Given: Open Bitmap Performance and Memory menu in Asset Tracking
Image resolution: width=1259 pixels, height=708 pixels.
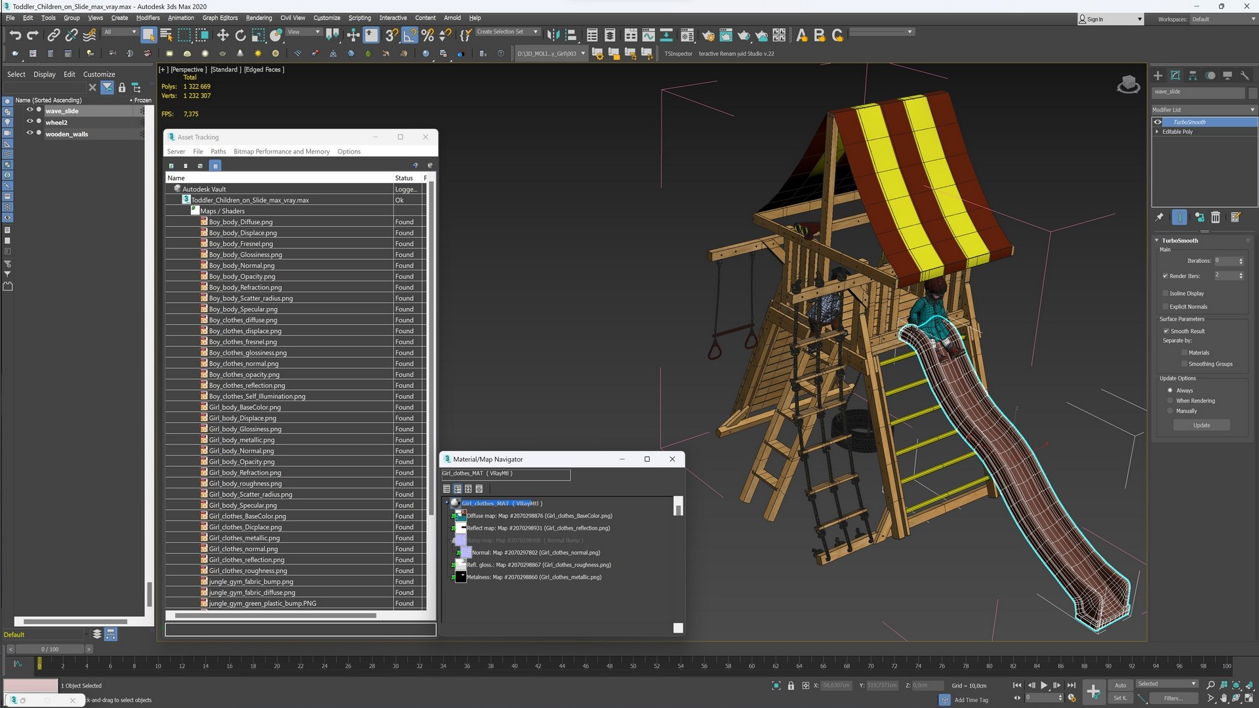Looking at the screenshot, I should (x=281, y=151).
